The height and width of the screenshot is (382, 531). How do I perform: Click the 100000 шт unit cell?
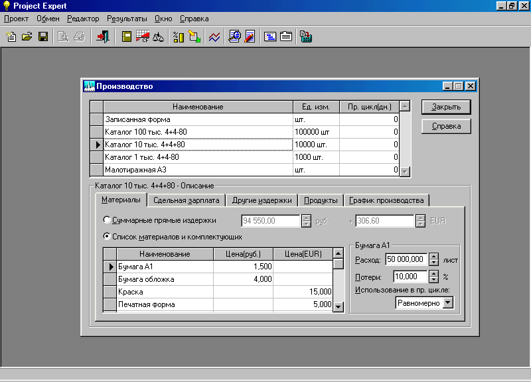pos(316,132)
